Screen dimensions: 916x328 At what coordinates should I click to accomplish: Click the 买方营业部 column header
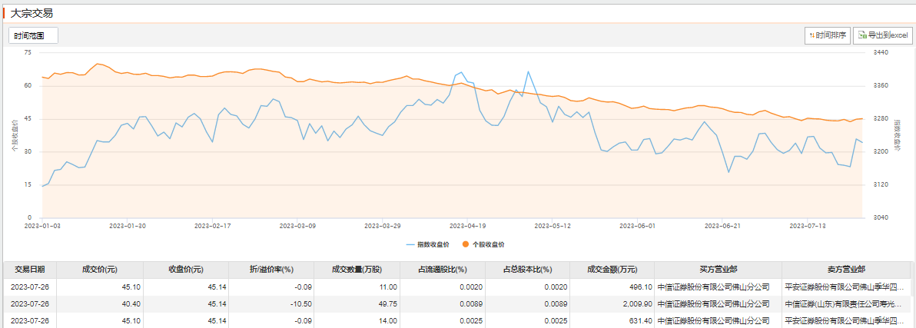[x=718, y=270]
